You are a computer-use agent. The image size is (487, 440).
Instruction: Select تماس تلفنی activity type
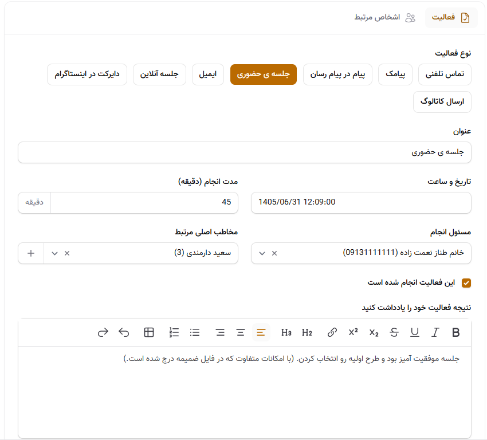[x=445, y=74]
